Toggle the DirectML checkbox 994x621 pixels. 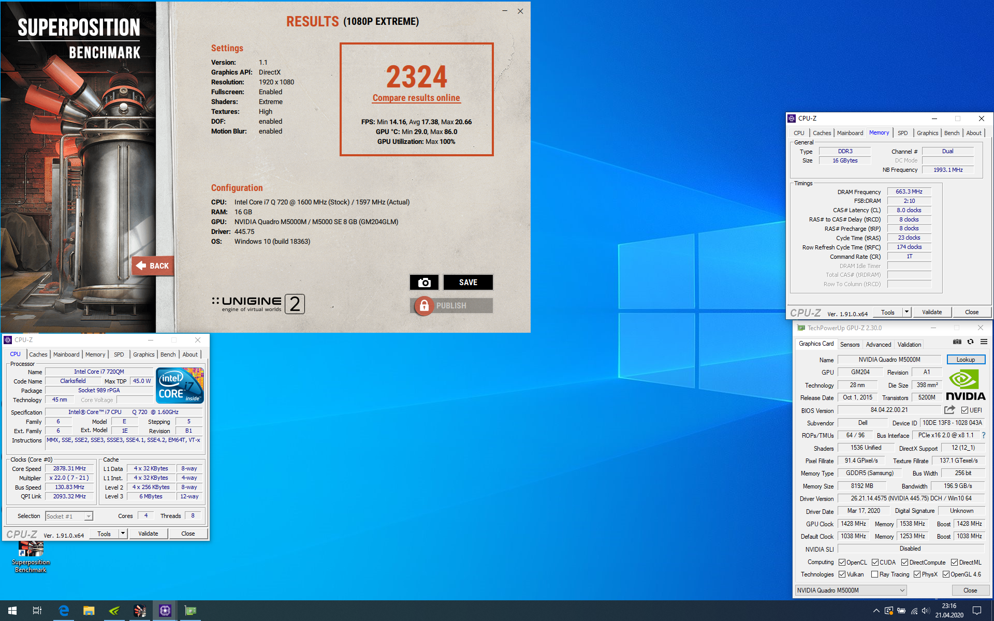[x=954, y=563]
